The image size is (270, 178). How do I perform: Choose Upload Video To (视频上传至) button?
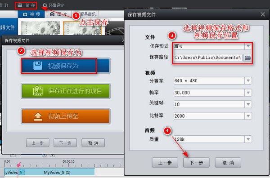(65, 116)
